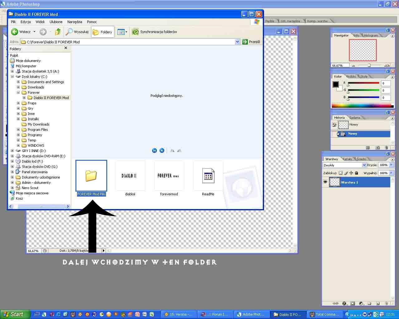Click the Start button
Viewport: 399px width, 319px height.
[15, 314]
